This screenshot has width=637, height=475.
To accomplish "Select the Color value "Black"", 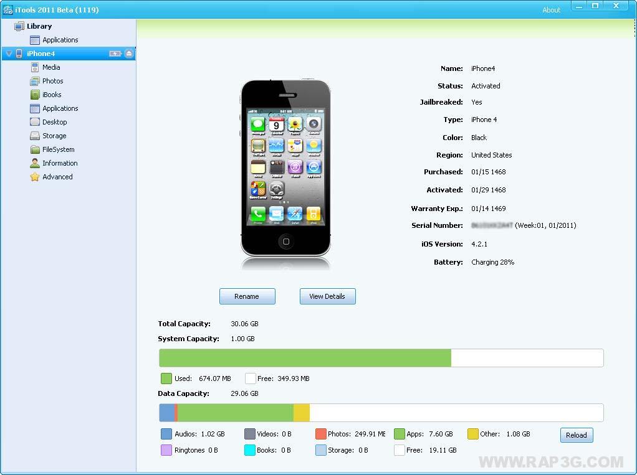I will point(479,138).
